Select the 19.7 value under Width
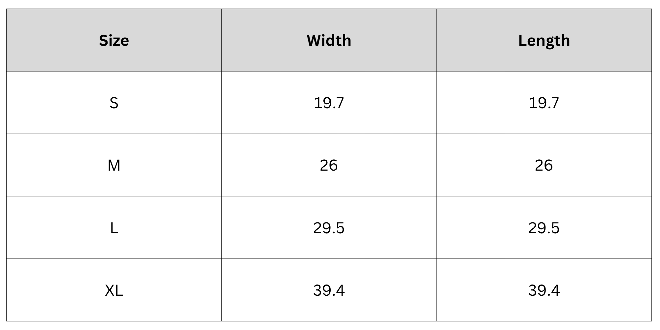660x330 pixels. tap(329, 103)
